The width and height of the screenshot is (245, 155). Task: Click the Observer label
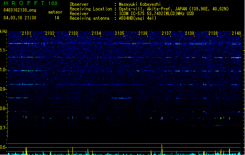coord(79,4)
